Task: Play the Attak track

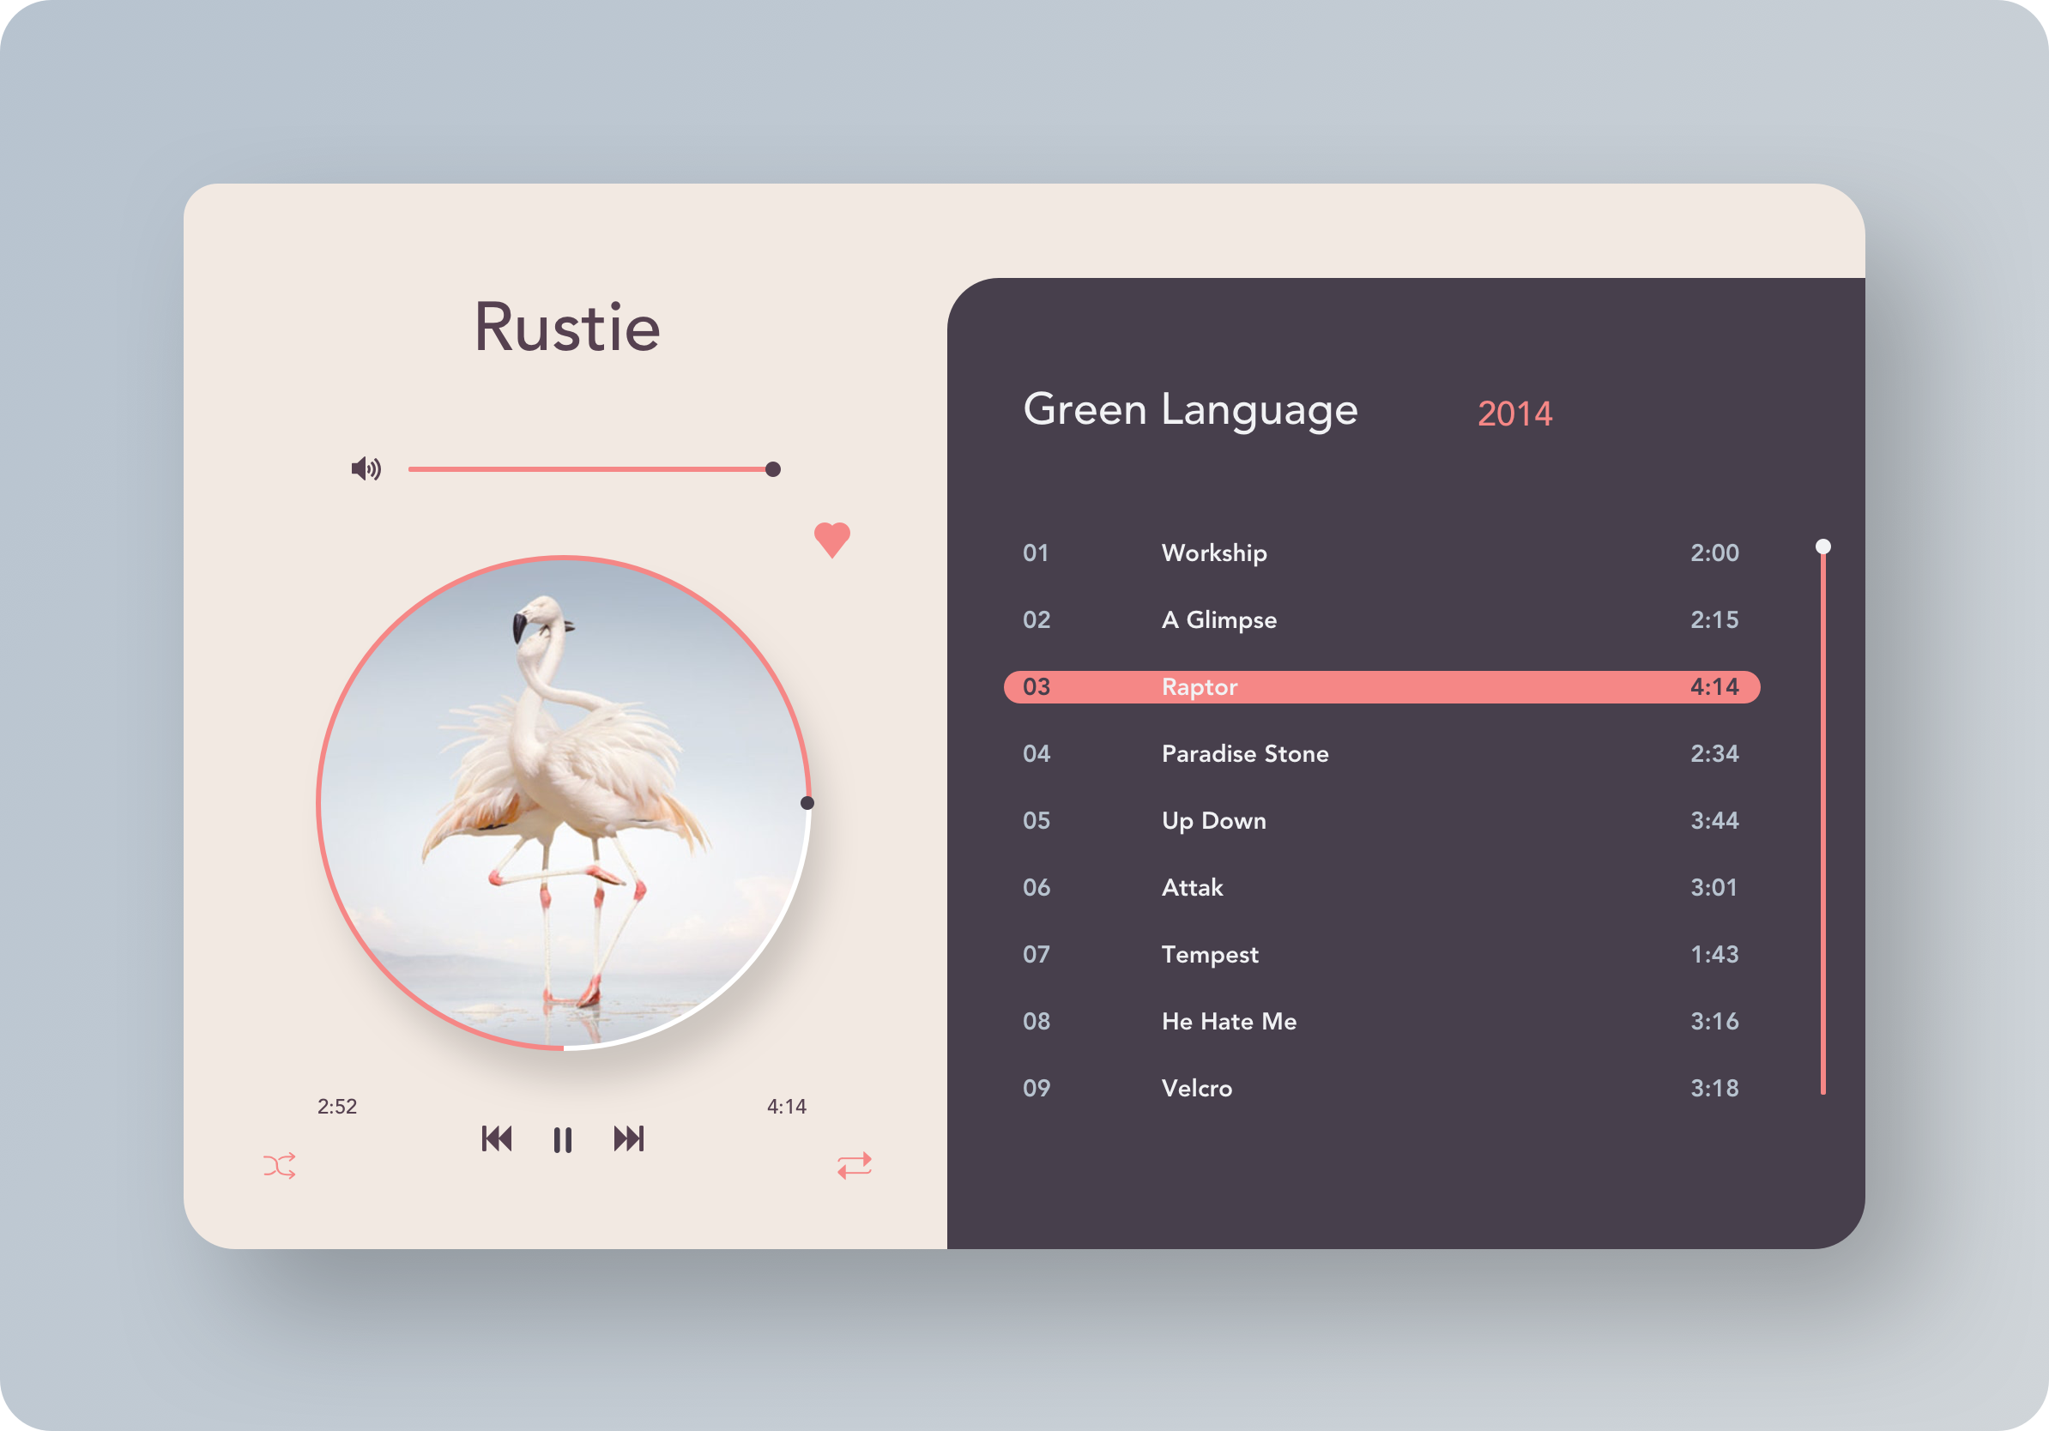Action: (x=1191, y=888)
